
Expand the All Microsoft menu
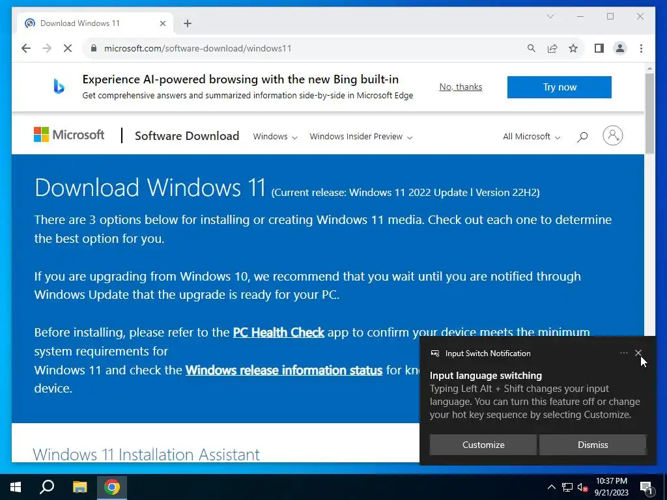coord(532,137)
